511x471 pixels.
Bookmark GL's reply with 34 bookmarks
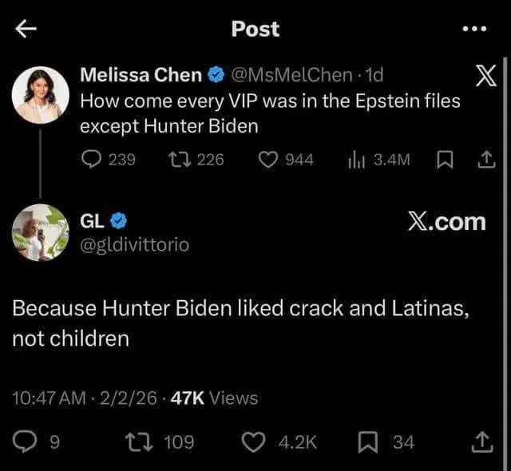tap(368, 442)
